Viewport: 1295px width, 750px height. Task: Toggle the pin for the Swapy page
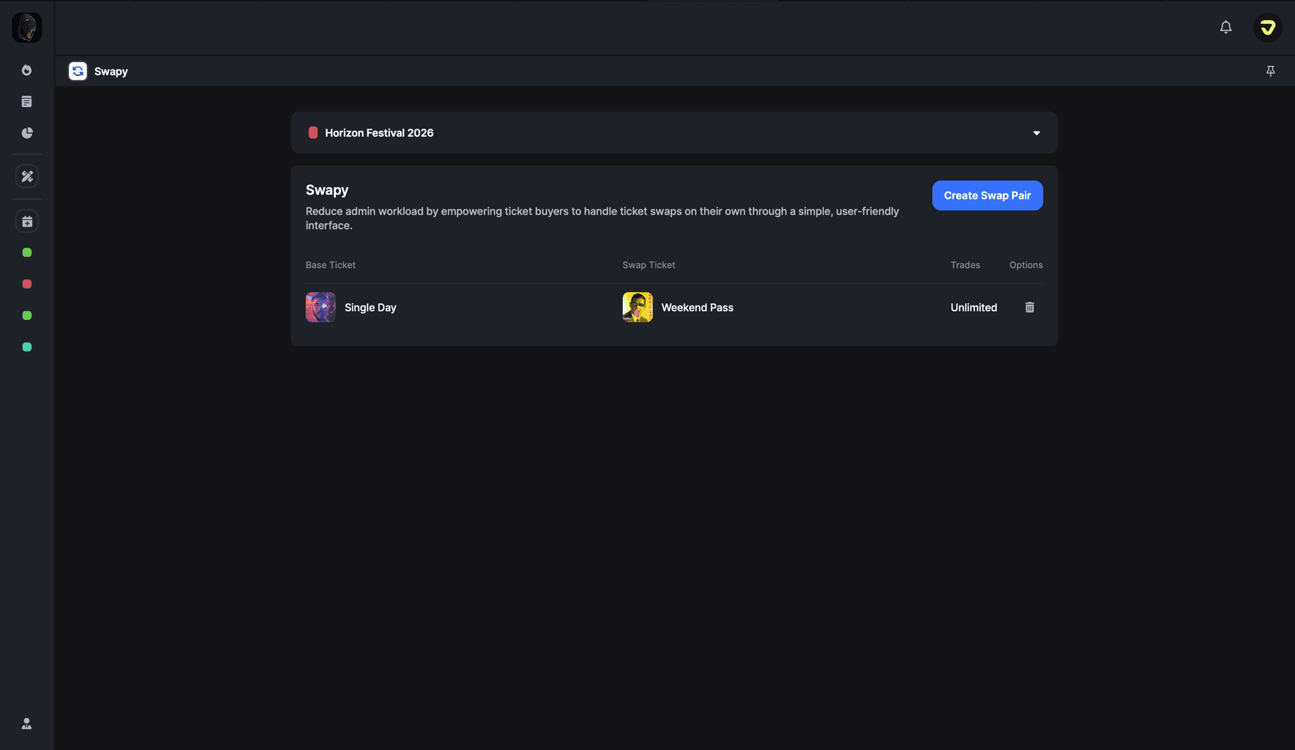(x=1270, y=71)
